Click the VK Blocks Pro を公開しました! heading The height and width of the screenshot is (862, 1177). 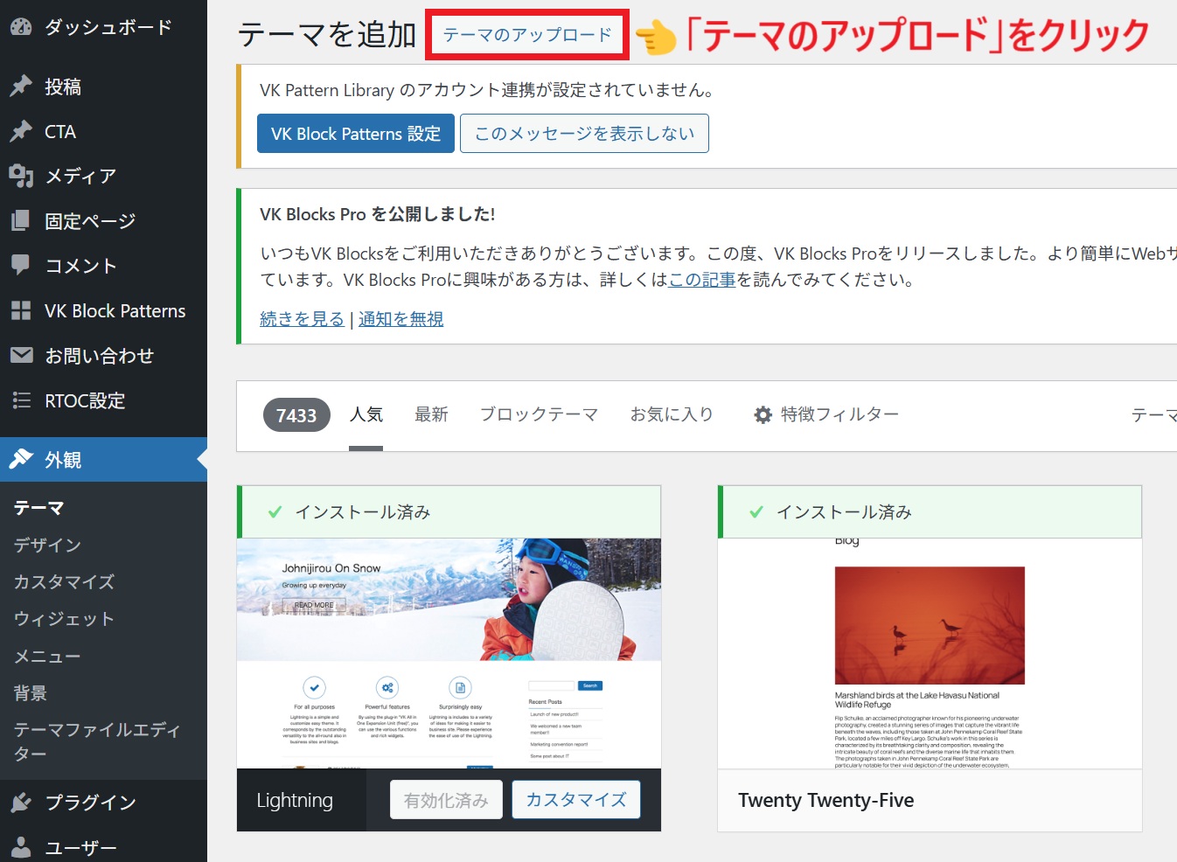coord(378,214)
